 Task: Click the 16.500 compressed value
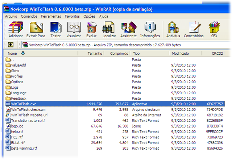coord(123,126)
